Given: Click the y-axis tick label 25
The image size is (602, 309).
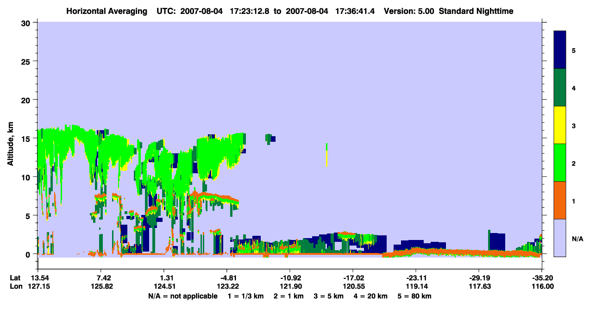Looking at the screenshot, I should pos(26,61).
